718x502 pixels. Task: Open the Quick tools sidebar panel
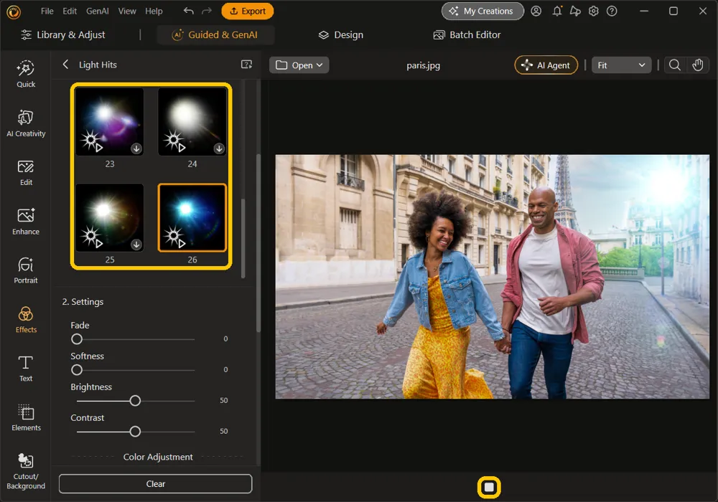[x=26, y=74]
